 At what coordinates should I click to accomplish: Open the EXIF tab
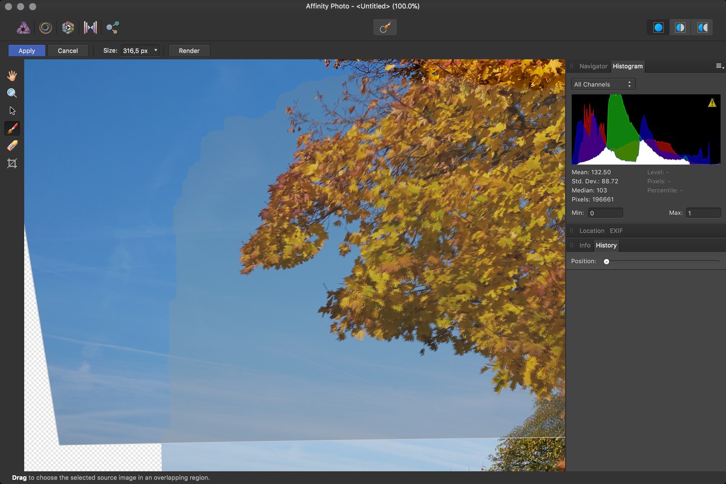(616, 231)
